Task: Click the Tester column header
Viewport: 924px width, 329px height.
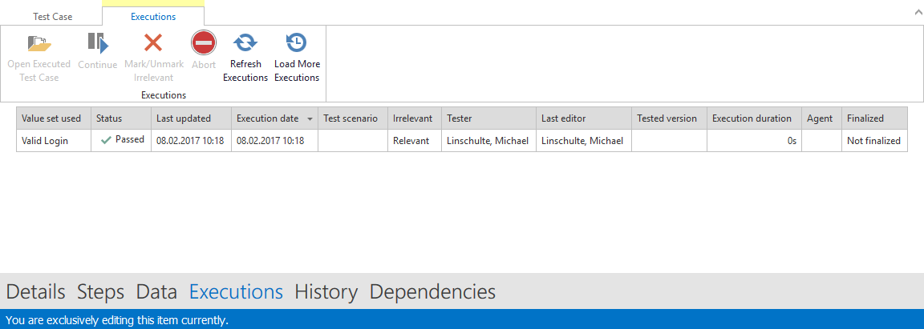Action: (x=460, y=118)
